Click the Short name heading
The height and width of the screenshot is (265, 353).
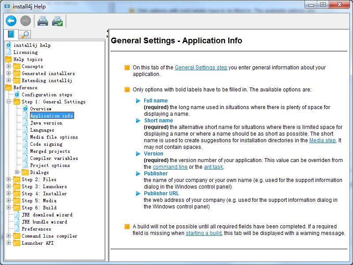158,120
